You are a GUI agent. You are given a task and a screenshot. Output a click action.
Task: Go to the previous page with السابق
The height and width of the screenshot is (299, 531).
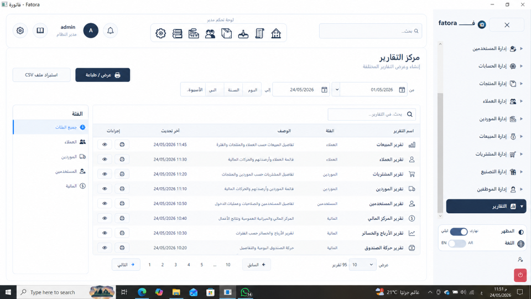pyautogui.click(x=256, y=265)
